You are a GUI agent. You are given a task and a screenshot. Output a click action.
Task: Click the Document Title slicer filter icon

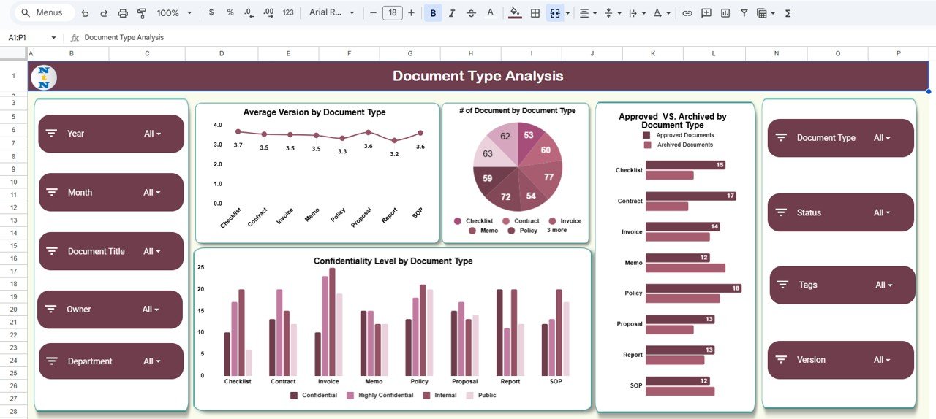pos(51,251)
